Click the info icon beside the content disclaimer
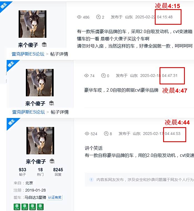Image resolution: width=194 pixels, height=211 pixels. pos(91,180)
